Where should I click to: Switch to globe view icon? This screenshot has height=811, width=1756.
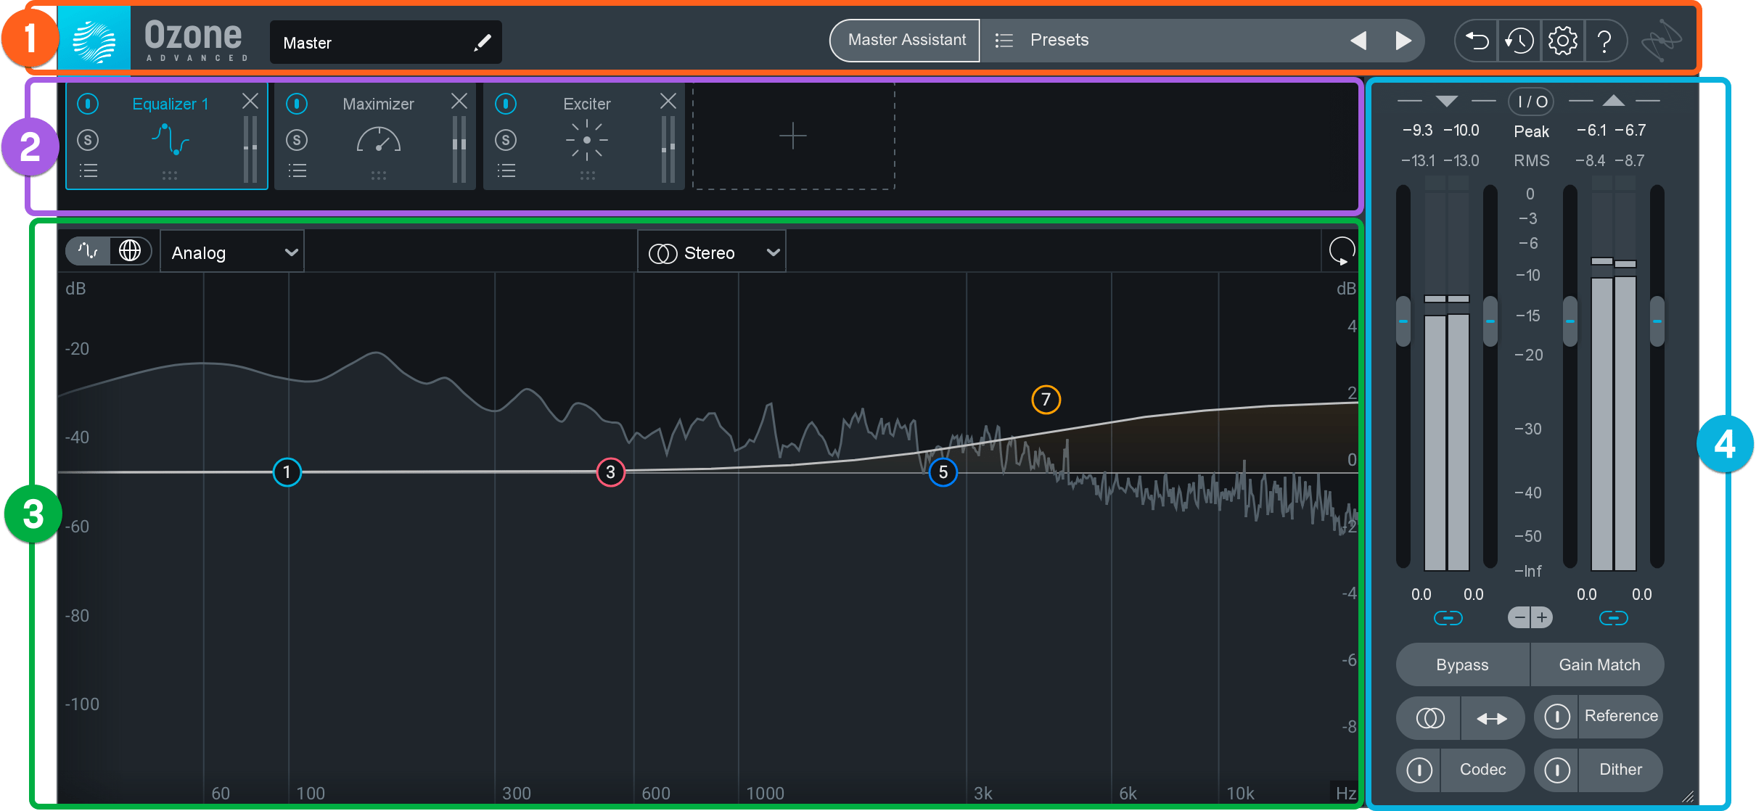(x=130, y=251)
